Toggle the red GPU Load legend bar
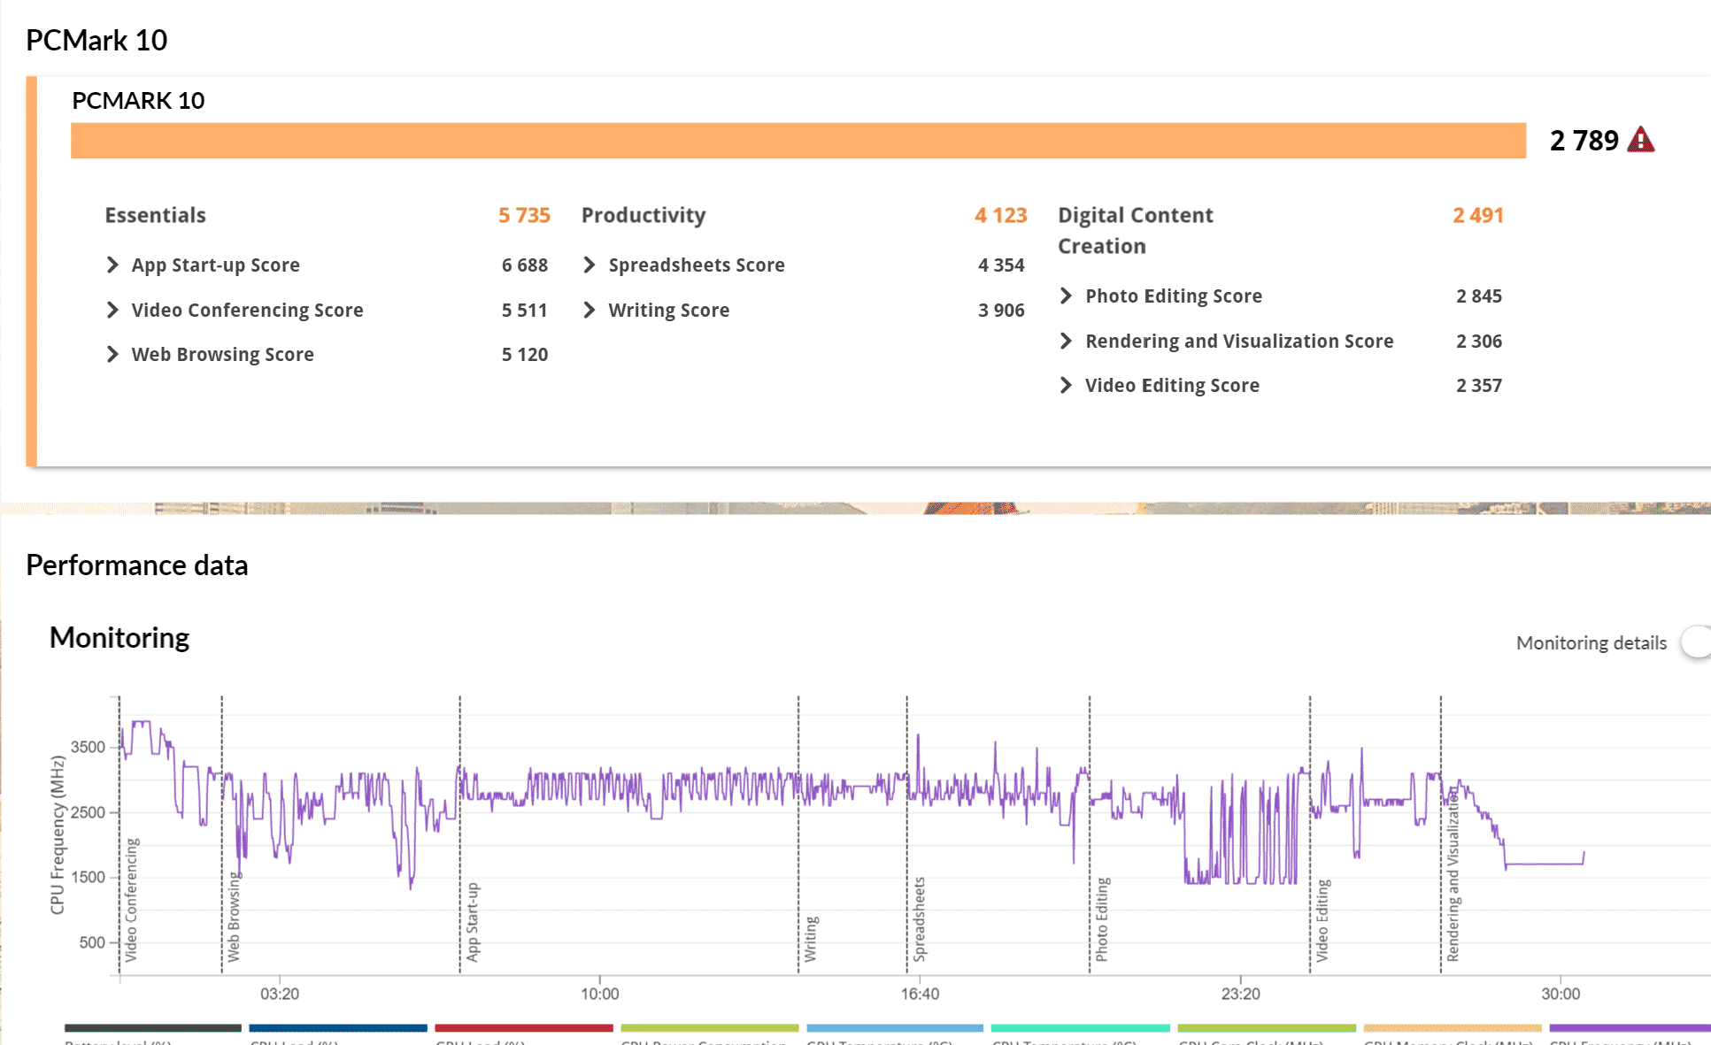This screenshot has height=1045, width=1711. (x=524, y=1028)
